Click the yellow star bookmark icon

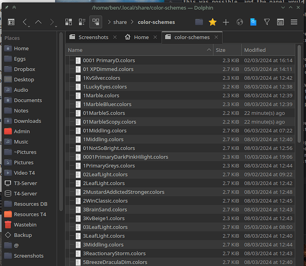point(213,22)
